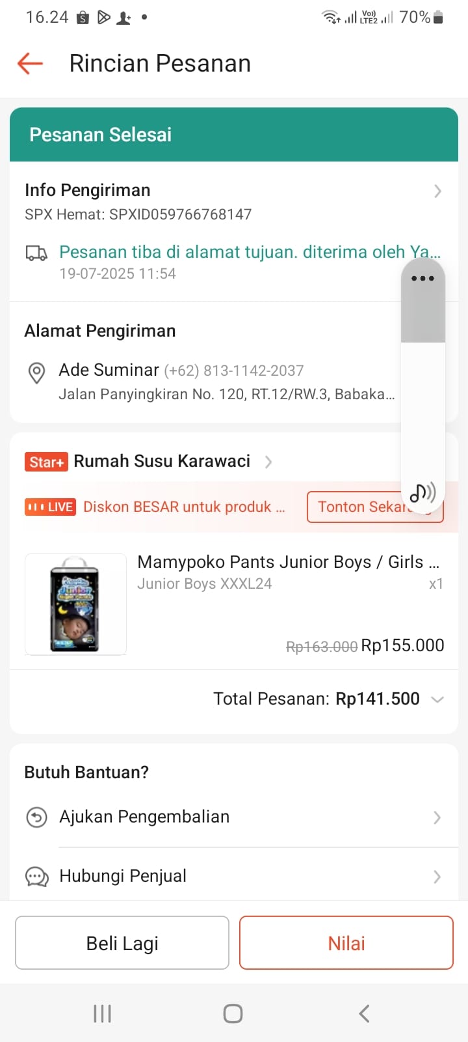Tap the delivery truck status icon
Viewport: 468px width, 1042px height.
[x=36, y=253]
